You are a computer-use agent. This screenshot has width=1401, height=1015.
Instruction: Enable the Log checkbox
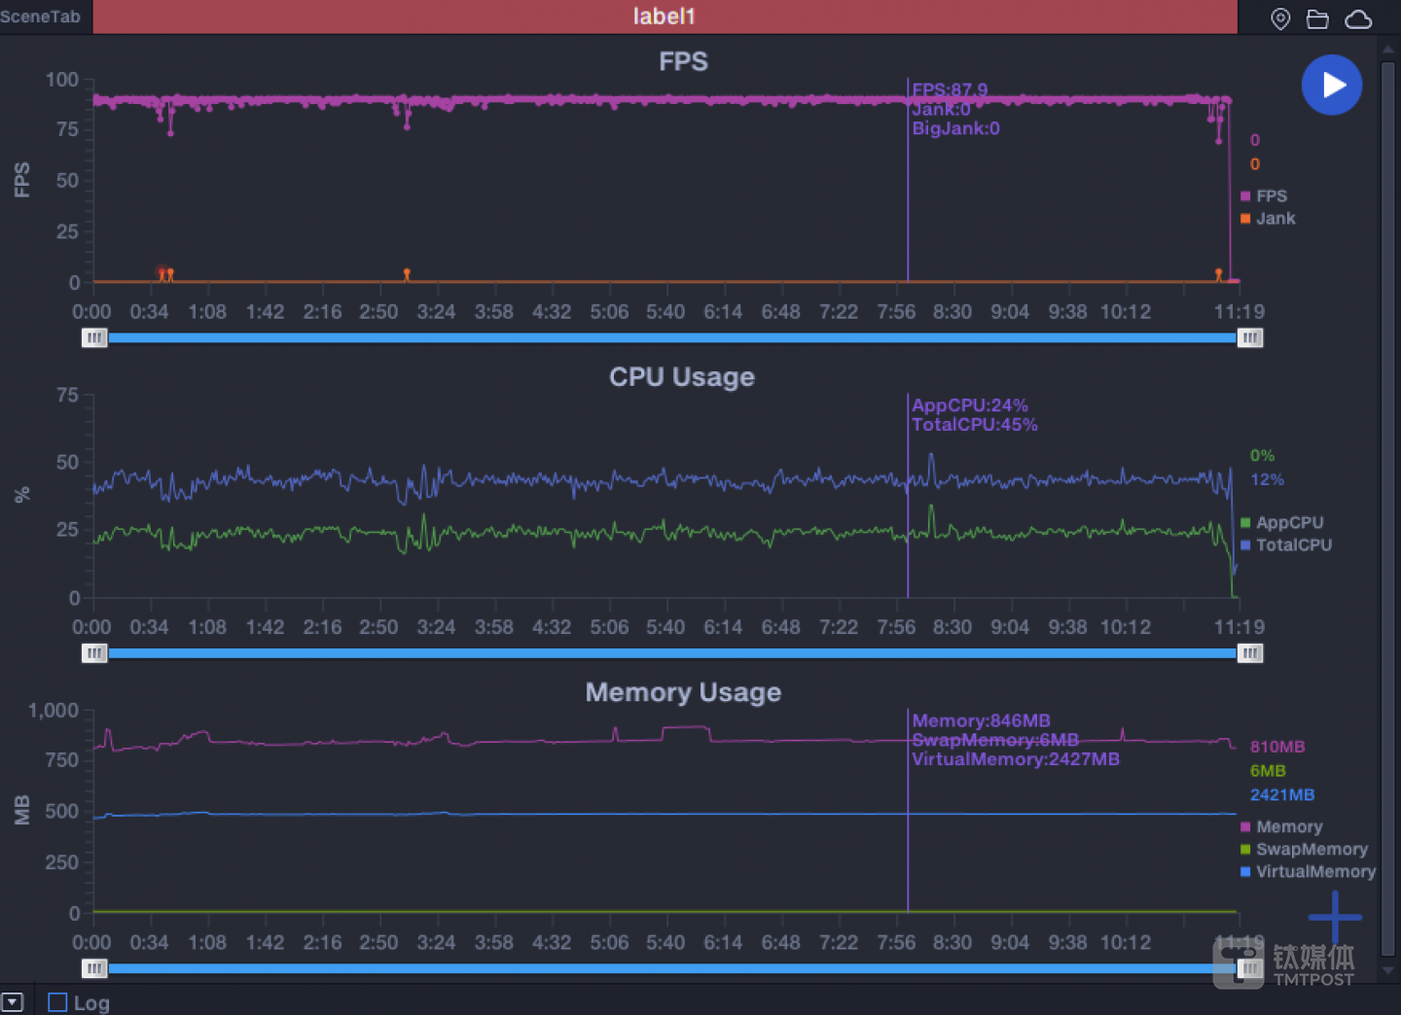click(57, 1002)
